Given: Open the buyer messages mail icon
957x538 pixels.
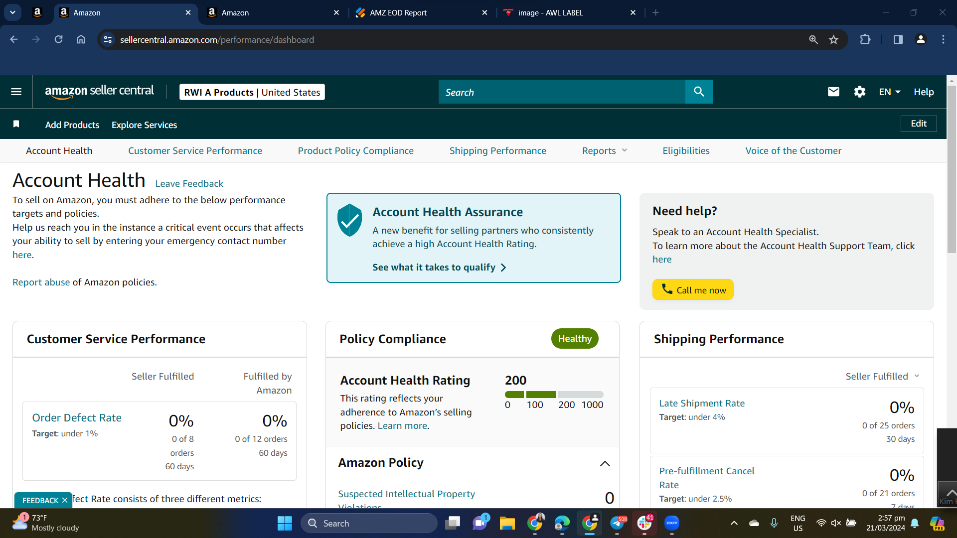Looking at the screenshot, I should (x=833, y=92).
